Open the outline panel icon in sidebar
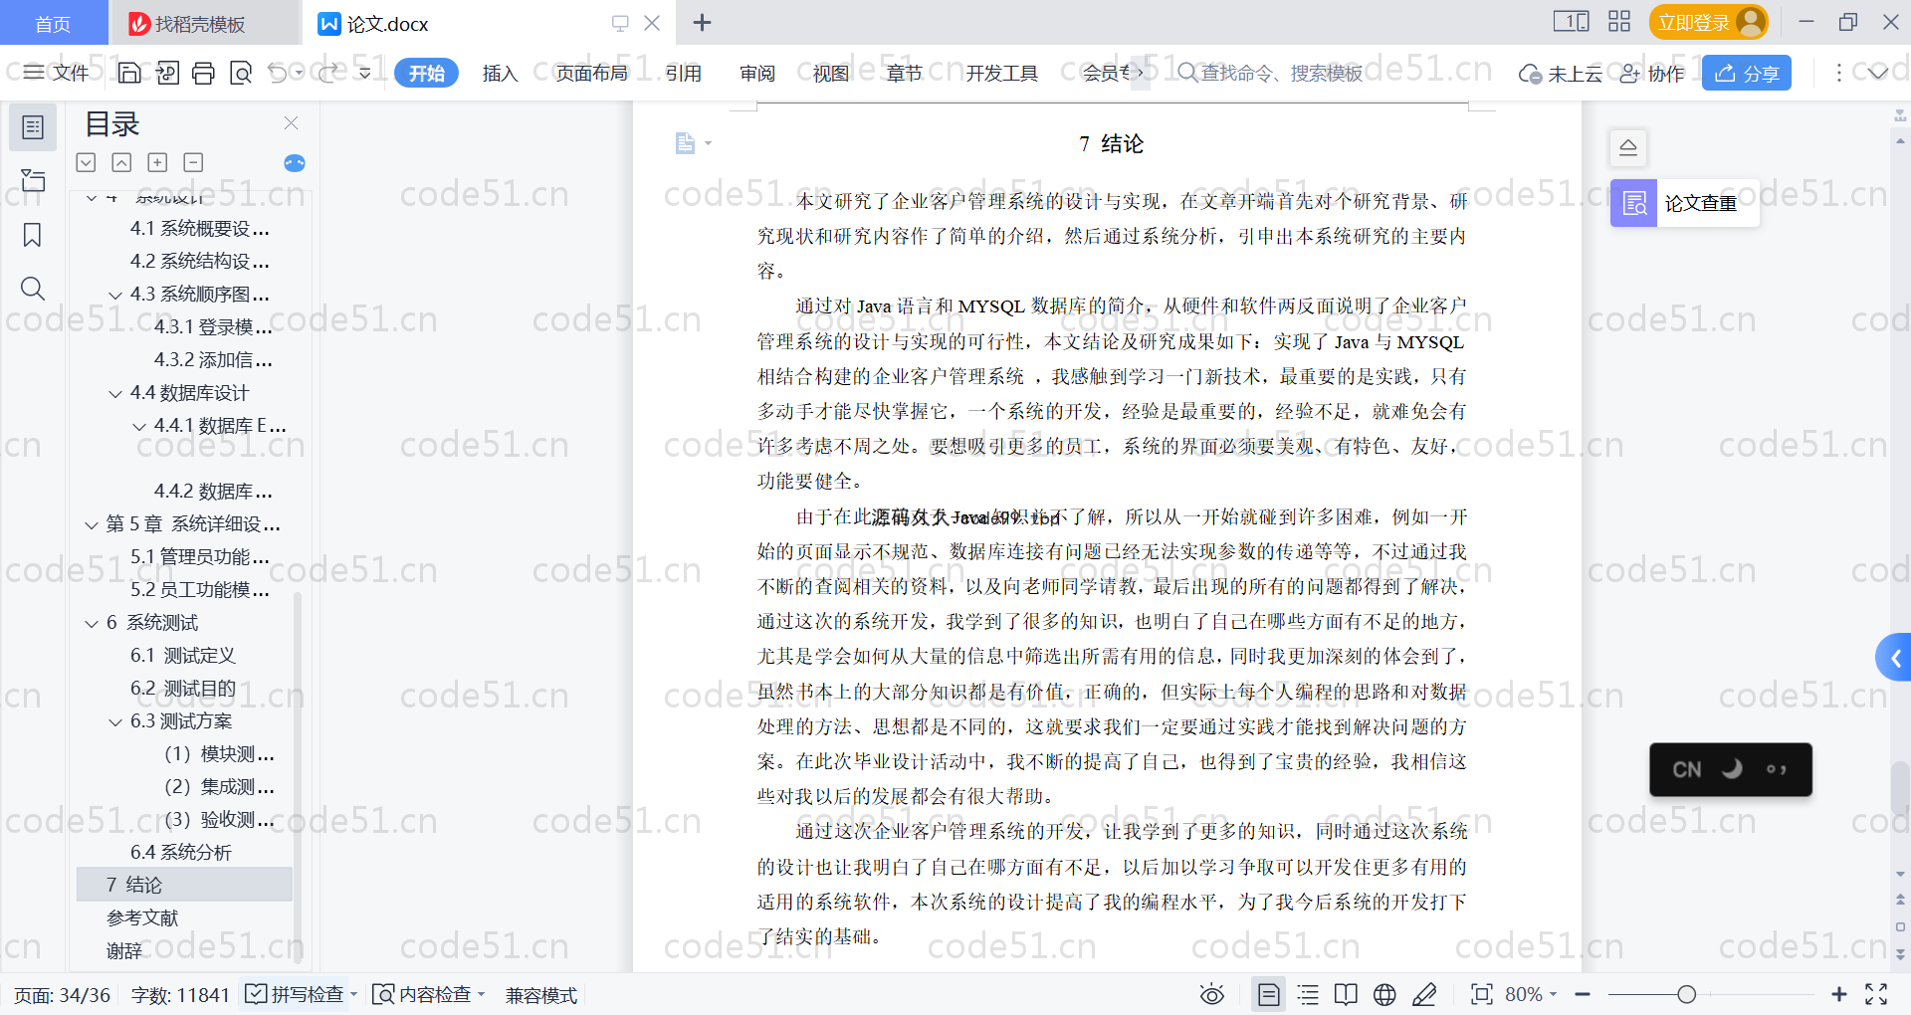1911x1015 pixels. pos(33,127)
